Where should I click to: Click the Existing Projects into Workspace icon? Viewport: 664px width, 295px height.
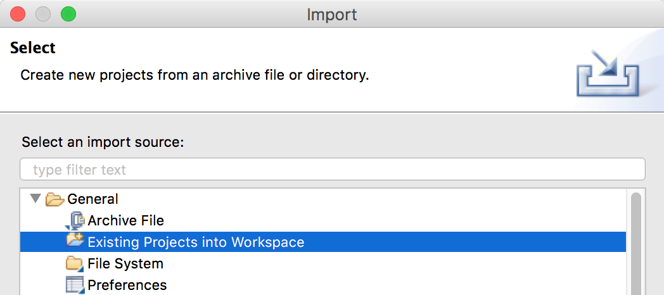click(75, 242)
